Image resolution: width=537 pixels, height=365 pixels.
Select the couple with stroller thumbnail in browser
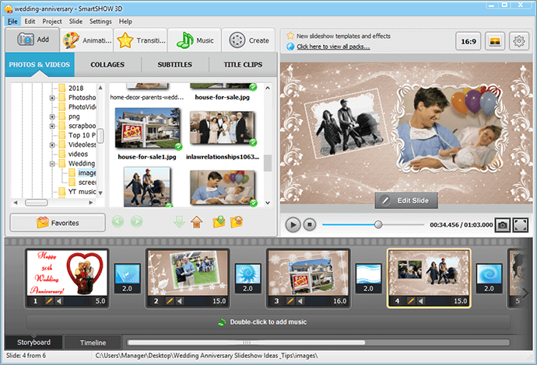147,187
